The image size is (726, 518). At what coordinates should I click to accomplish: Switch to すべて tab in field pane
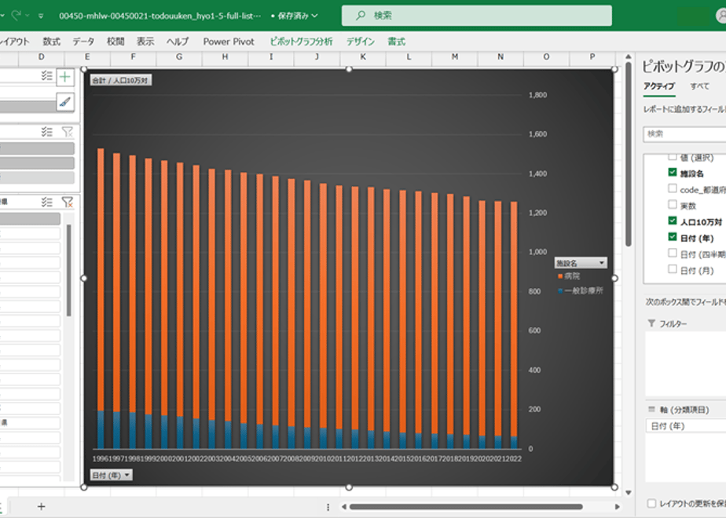click(699, 86)
